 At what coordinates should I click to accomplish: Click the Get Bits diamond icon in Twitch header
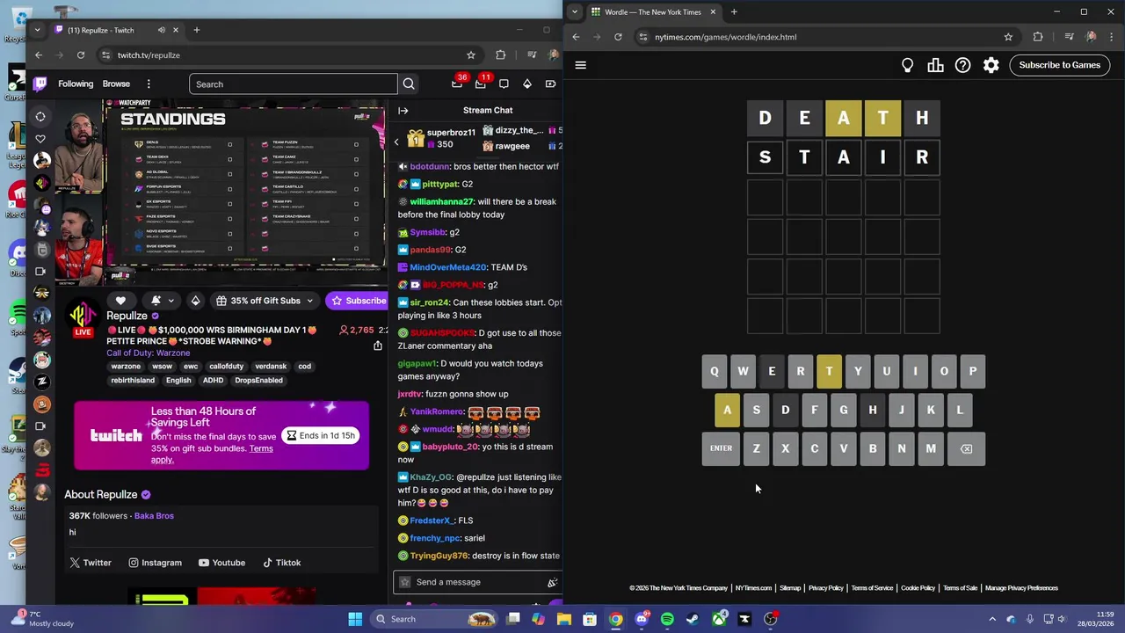tap(527, 84)
